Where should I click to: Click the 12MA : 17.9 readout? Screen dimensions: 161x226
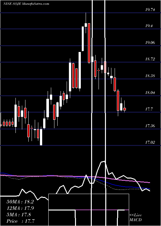pyautogui.click(x=20, y=208)
